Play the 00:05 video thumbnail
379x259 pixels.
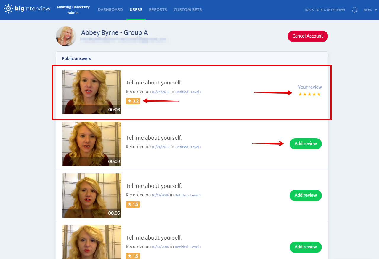click(x=91, y=196)
